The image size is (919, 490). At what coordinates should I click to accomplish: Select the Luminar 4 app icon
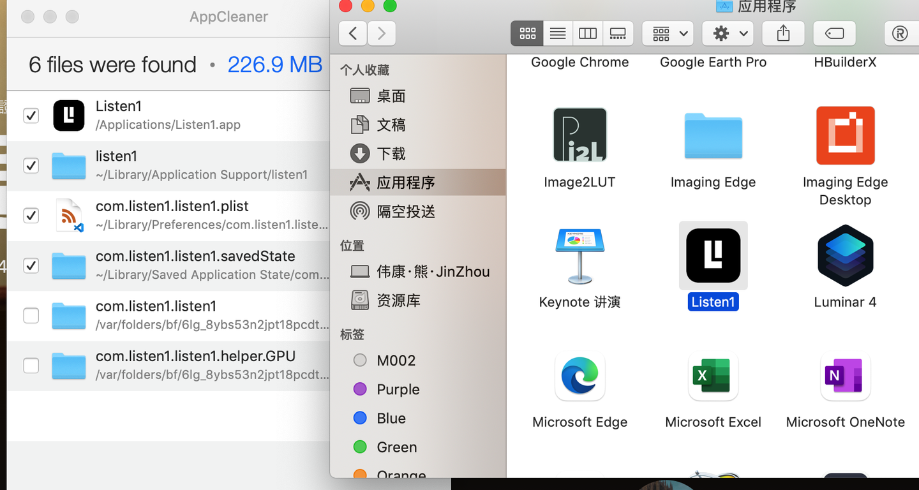(x=845, y=256)
